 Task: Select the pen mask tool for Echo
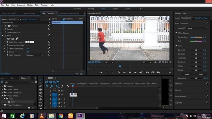(x=17, y=39)
